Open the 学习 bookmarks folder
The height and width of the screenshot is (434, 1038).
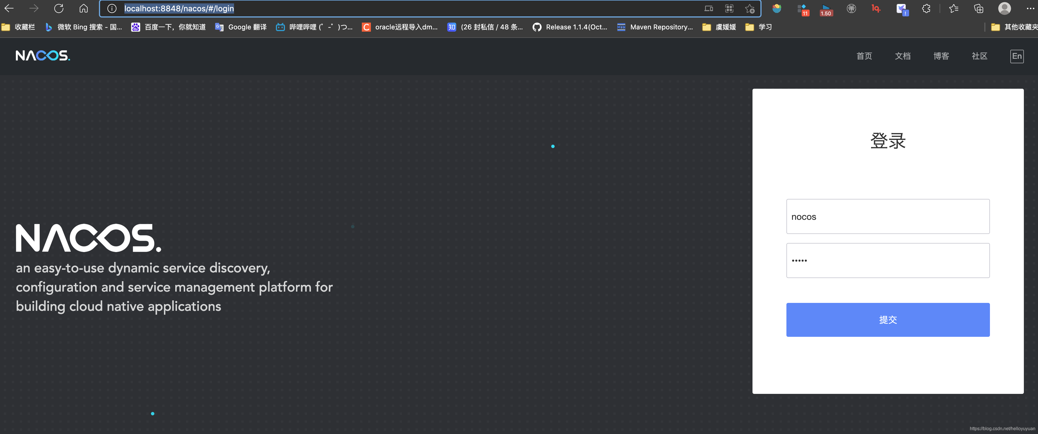[x=759, y=27]
